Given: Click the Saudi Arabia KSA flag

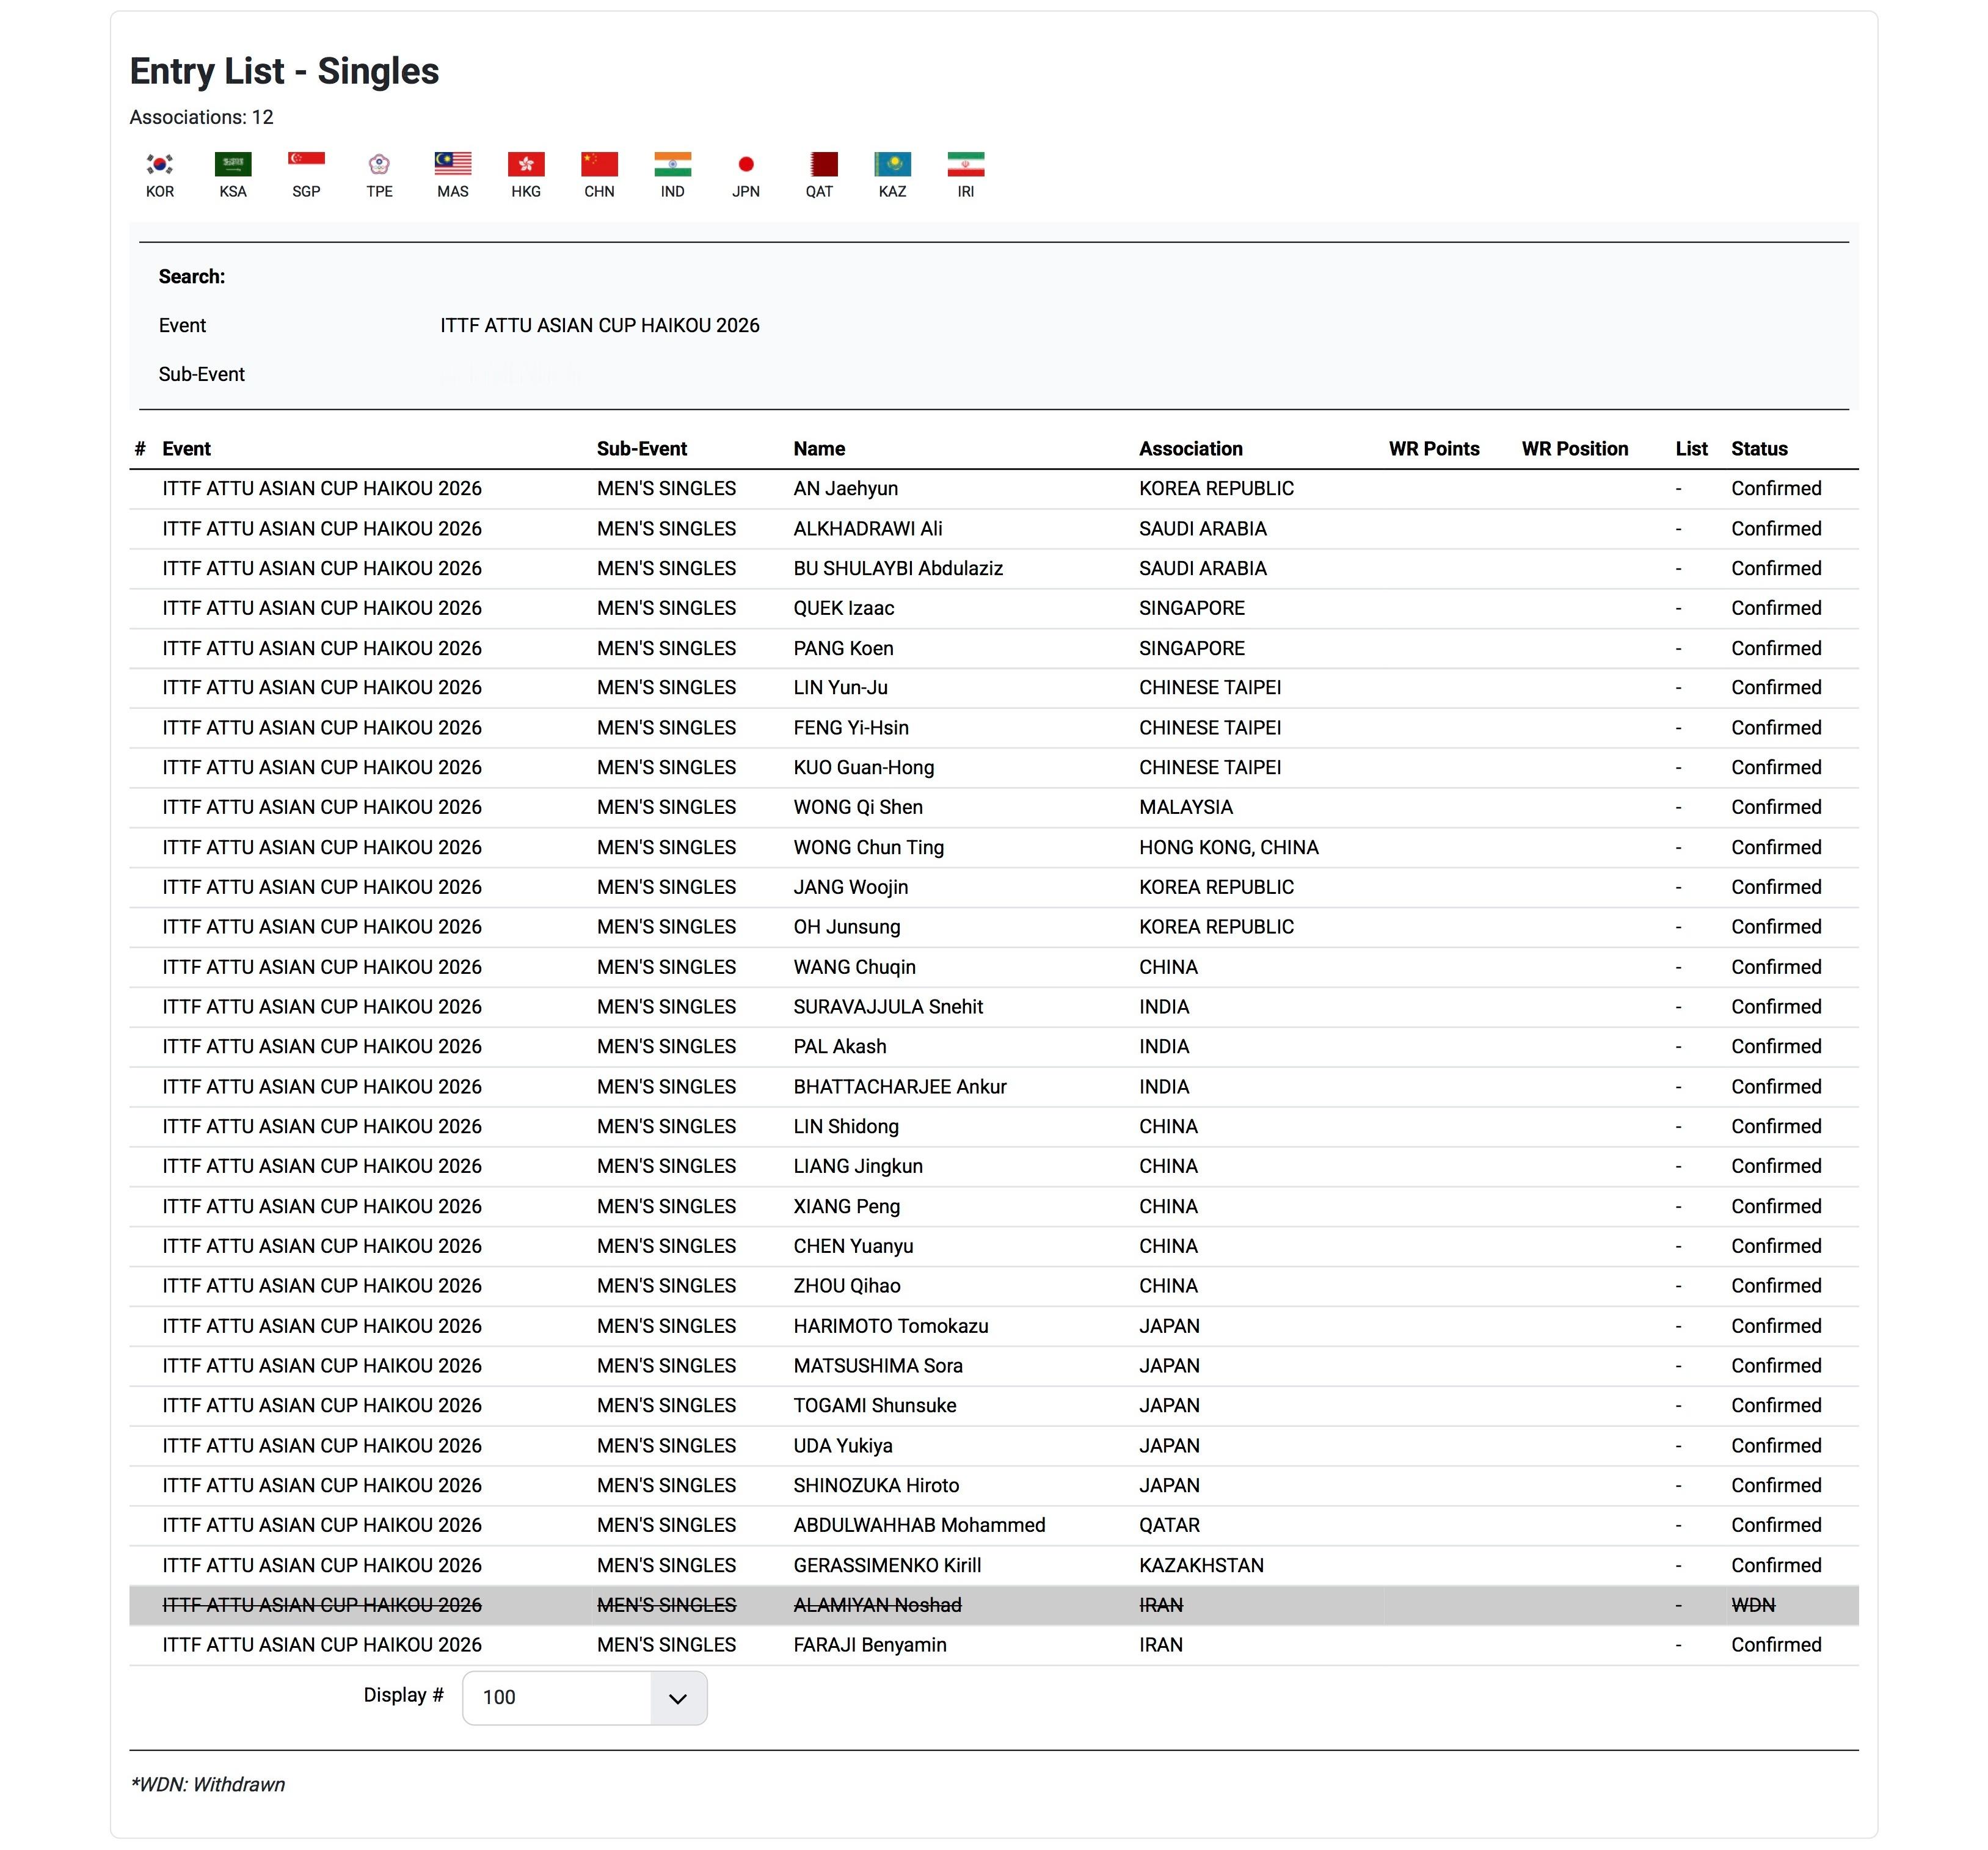Looking at the screenshot, I should point(233,164).
